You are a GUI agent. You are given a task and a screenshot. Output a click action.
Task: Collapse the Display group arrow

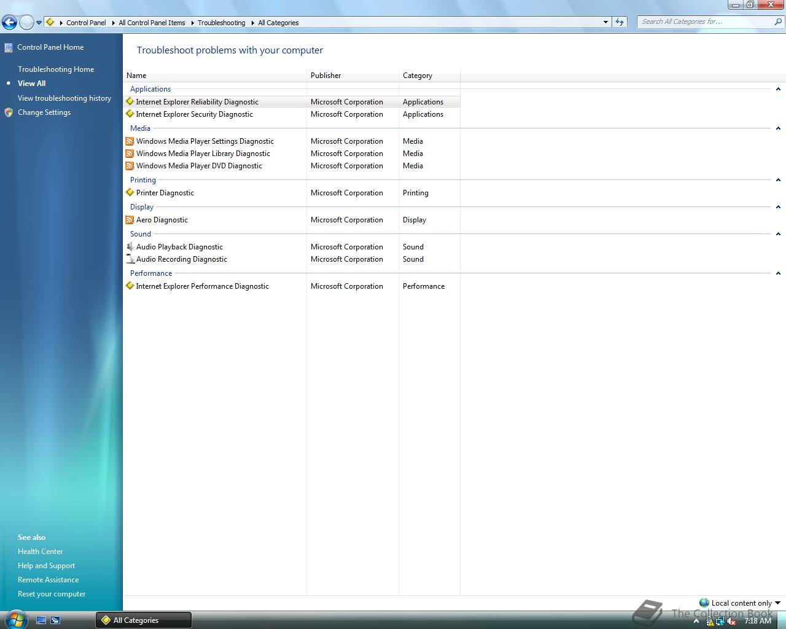[778, 207]
